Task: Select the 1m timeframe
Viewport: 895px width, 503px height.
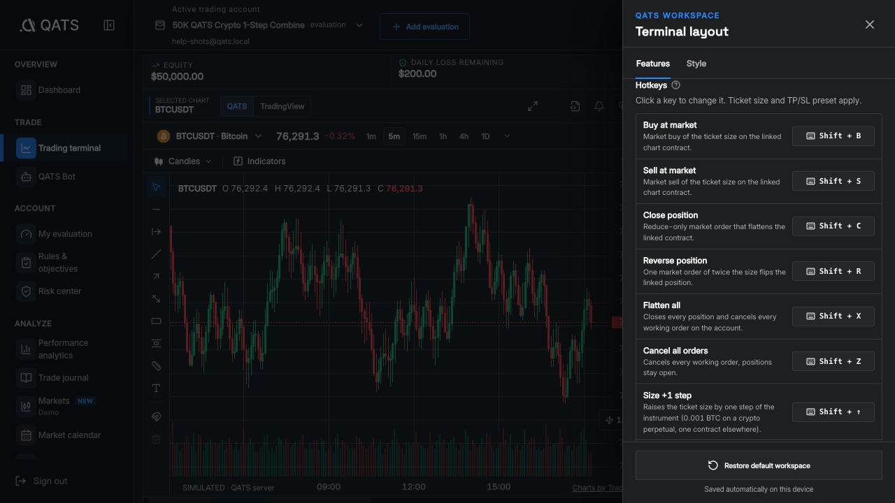Action: (371, 136)
